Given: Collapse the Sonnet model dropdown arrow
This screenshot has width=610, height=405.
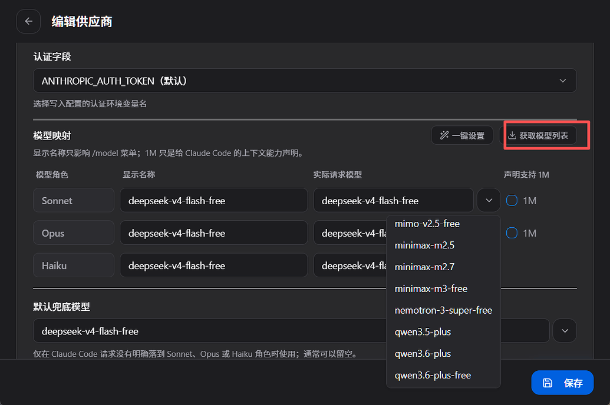Looking at the screenshot, I should [489, 200].
